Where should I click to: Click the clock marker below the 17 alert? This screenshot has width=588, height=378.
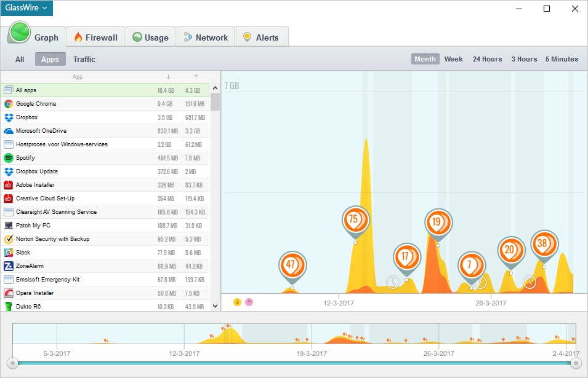[x=393, y=282]
